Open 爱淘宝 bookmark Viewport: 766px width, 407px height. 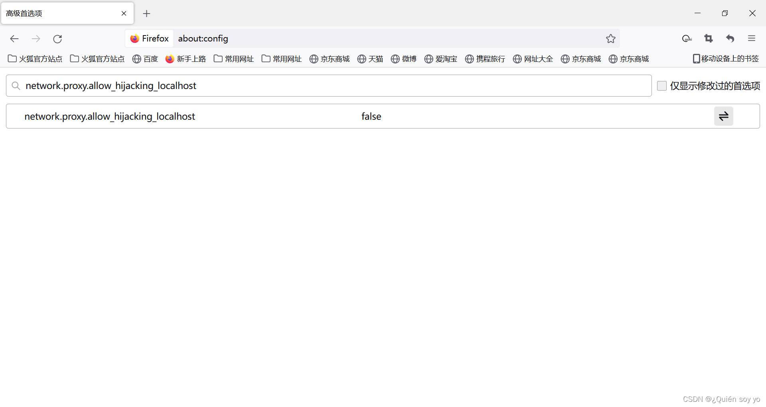[441, 59]
